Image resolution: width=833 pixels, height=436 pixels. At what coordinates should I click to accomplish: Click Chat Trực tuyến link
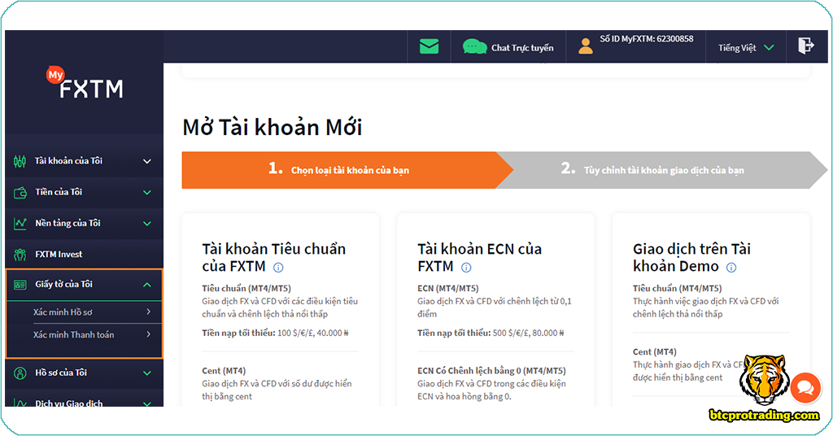[522, 48]
